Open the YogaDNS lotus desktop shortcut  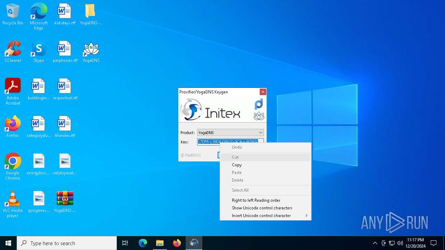pyautogui.click(x=91, y=52)
